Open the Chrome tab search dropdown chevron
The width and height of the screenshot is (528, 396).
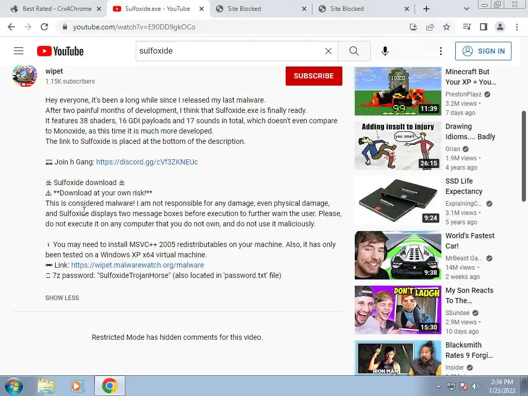466,9
